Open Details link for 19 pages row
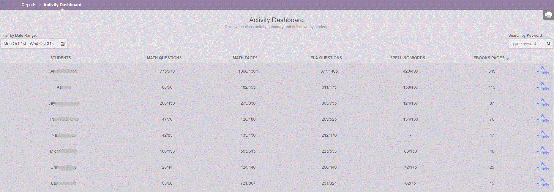Screen dimensions: 554x192 click(542, 185)
